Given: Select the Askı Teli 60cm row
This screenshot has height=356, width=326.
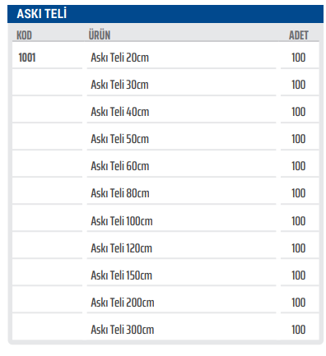Looking at the screenshot, I should click(165, 164).
